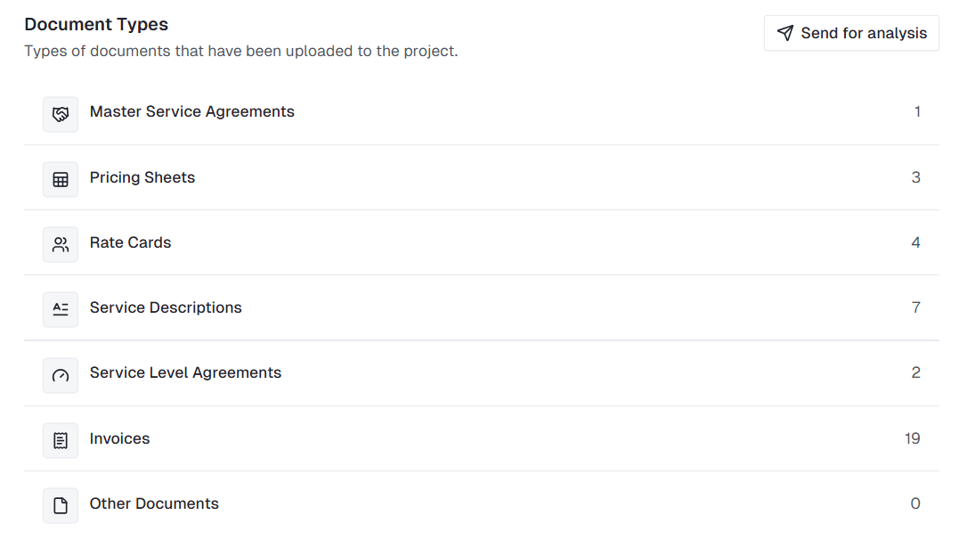Click the Service Descriptions count of 7
The height and width of the screenshot is (548, 959).
(x=915, y=307)
